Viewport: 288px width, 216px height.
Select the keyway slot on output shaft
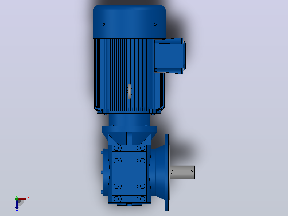click(182, 172)
